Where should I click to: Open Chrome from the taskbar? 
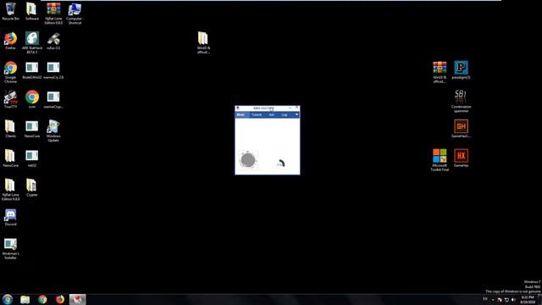tap(42, 299)
